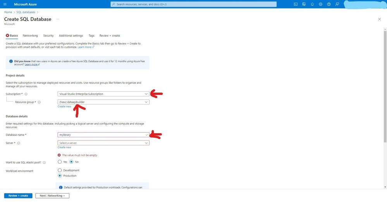Click the scrollbar down arrow
387x202 pixels.
[385, 187]
